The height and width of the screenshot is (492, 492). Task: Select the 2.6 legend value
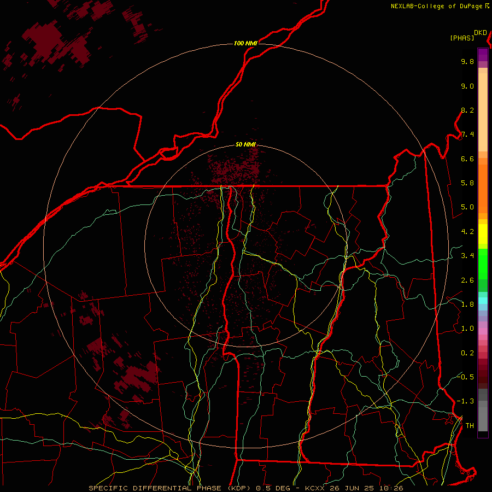(x=467, y=280)
